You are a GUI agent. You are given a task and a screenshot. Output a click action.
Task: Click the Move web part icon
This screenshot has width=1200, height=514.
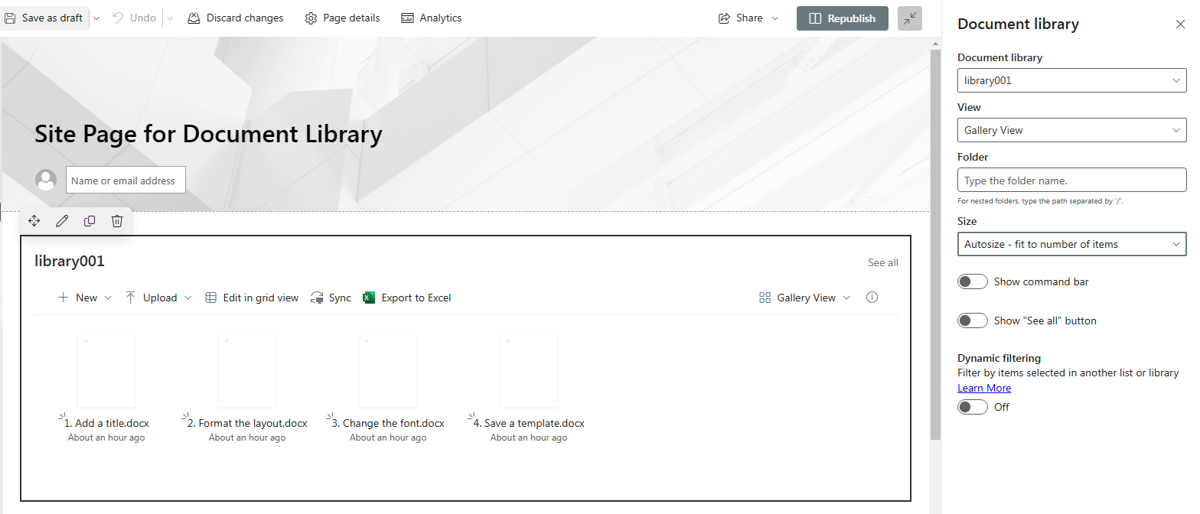pos(34,221)
